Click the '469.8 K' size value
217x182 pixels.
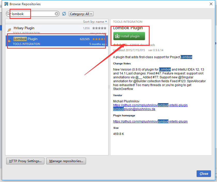point(119,134)
